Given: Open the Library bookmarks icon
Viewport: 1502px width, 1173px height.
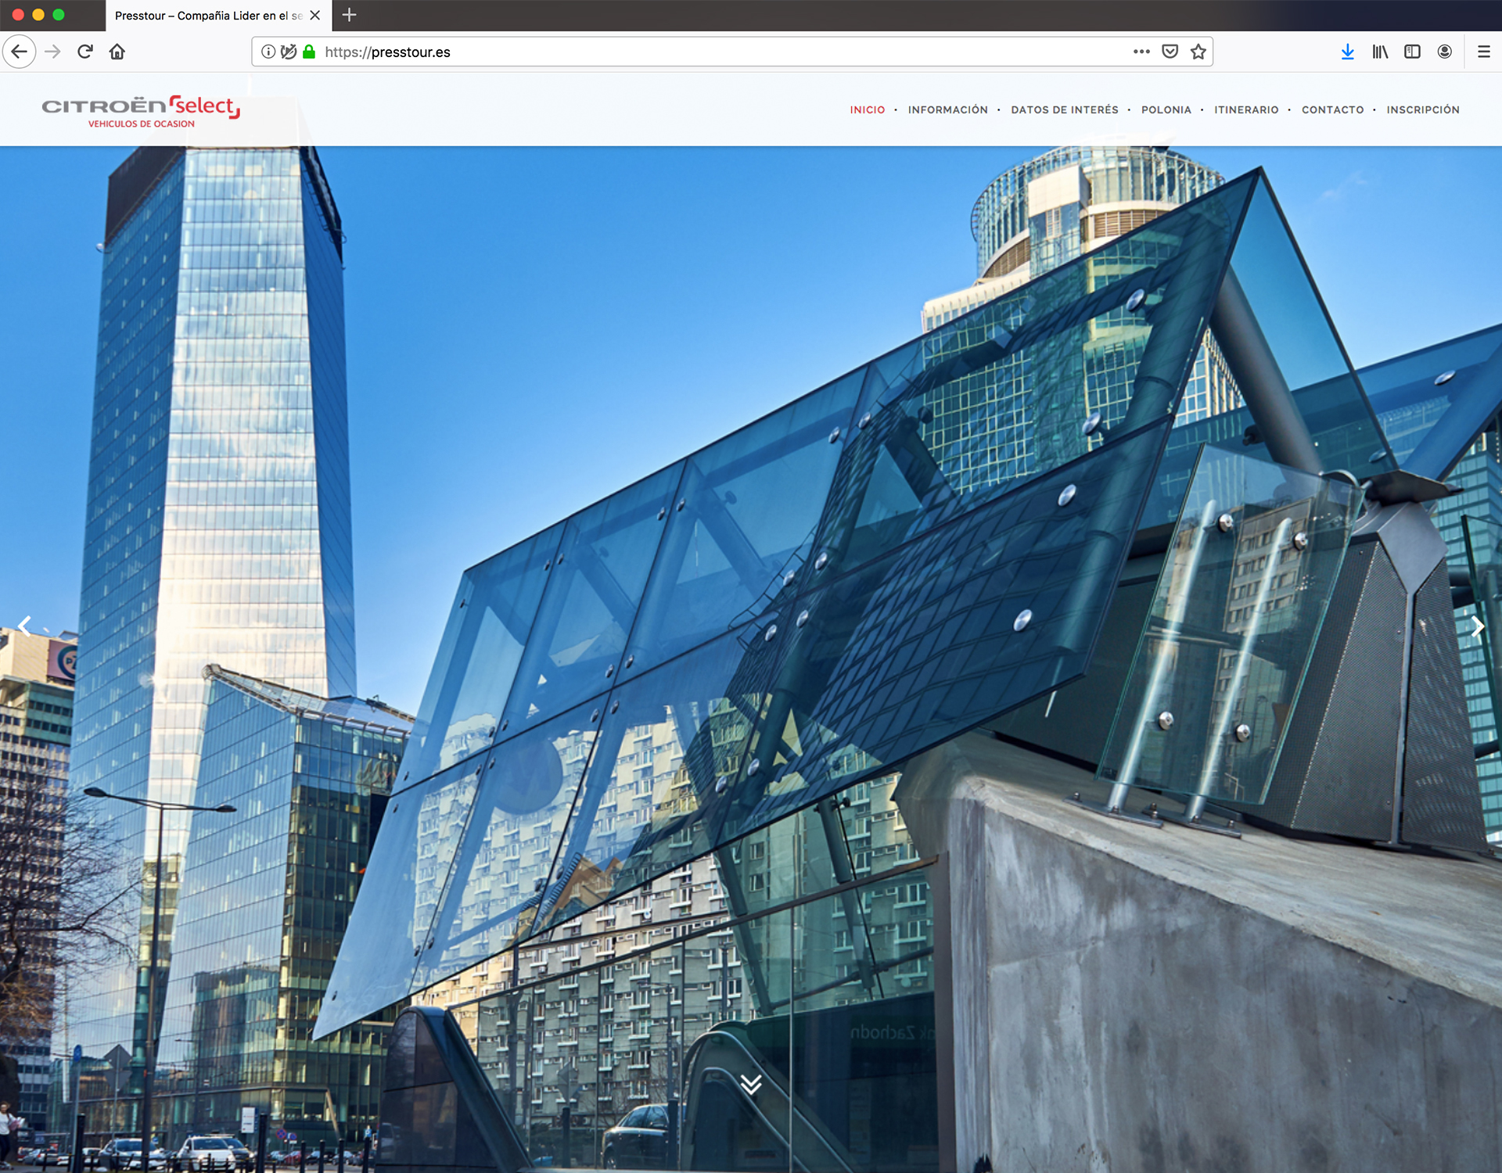Looking at the screenshot, I should pyautogui.click(x=1380, y=52).
